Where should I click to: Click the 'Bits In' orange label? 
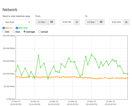pyautogui.click(x=9, y=28)
